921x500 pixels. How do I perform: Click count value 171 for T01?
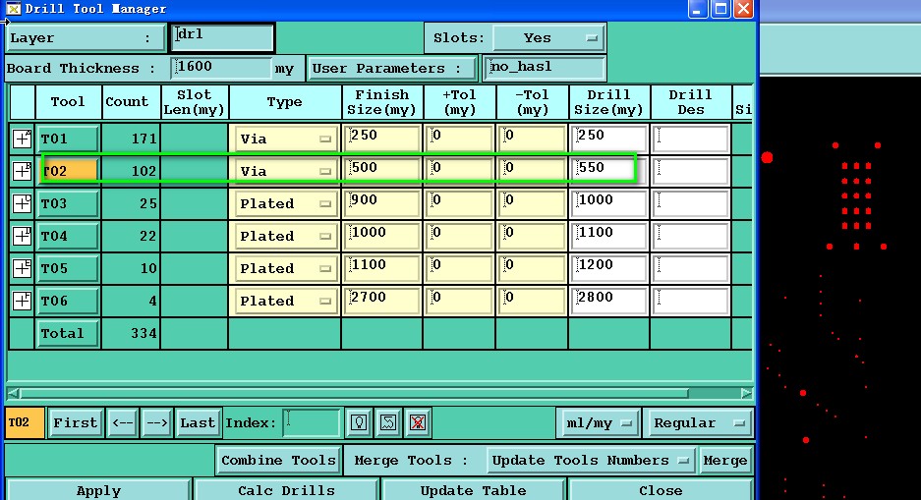pyautogui.click(x=144, y=139)
